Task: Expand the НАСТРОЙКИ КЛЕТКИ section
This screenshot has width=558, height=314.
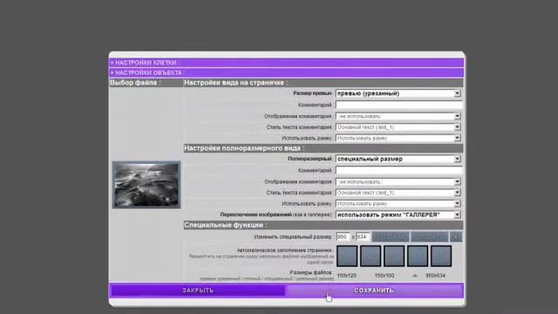Action: tap(287, 63)
